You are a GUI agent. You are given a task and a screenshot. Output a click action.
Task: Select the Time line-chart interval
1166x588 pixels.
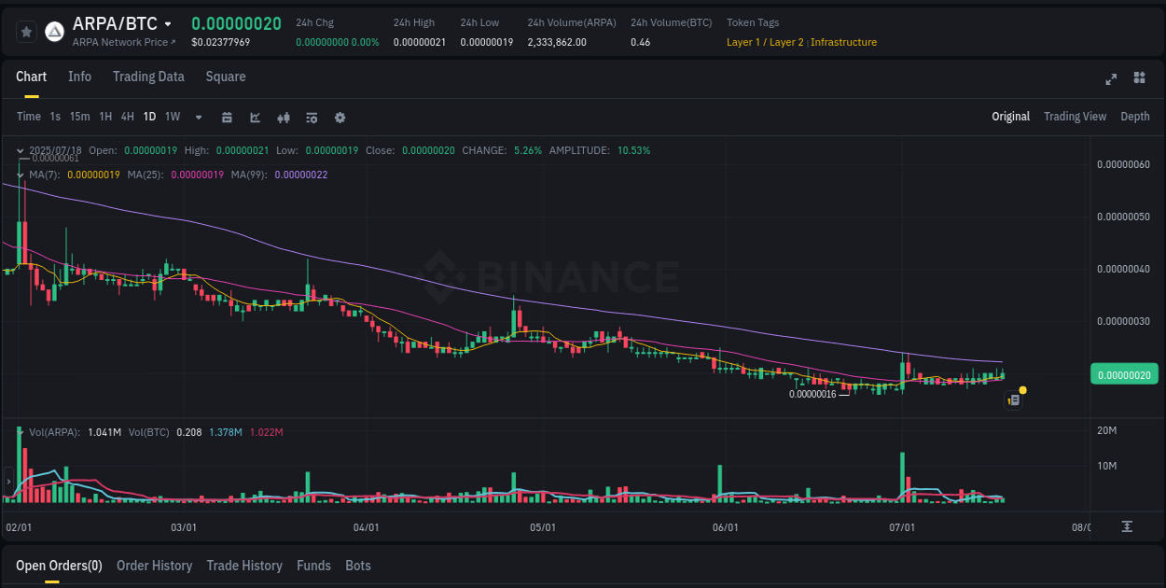(29, 117)
